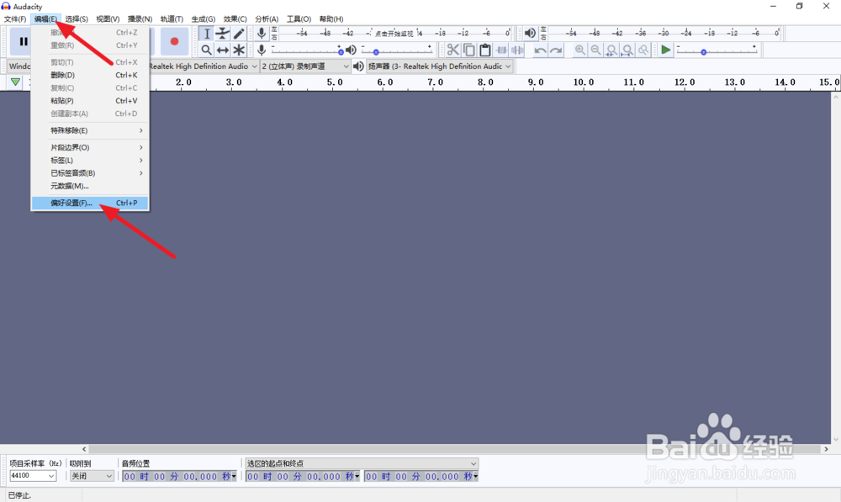Select the Multi-tool asterisk icon
841x502 pixels.
coord(239,50)
